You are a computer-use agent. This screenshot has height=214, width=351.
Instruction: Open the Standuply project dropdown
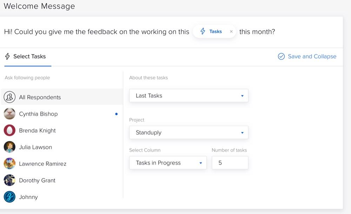pyautogui.click(x=189, y=133)
